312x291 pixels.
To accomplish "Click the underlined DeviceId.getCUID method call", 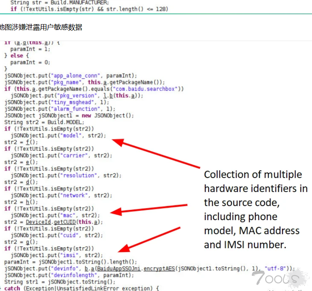I will (x=63, y=222).
